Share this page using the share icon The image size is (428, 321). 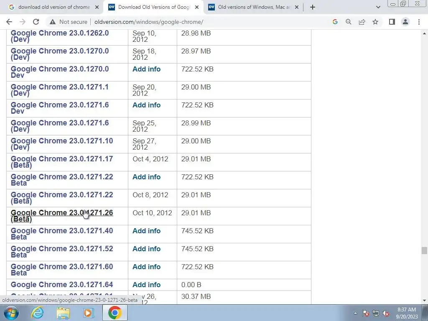click(362, 22)
